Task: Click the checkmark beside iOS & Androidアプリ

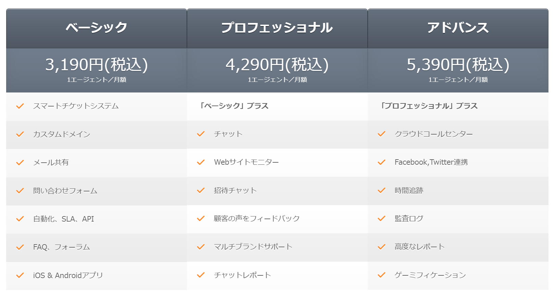Action: (20, 275)
